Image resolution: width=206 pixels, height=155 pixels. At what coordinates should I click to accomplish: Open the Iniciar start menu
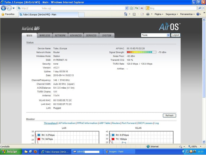tap(11, 152)
